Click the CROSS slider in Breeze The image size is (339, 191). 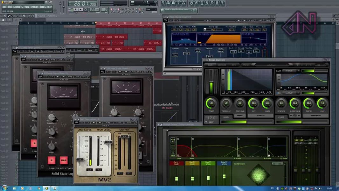(302, 122)
